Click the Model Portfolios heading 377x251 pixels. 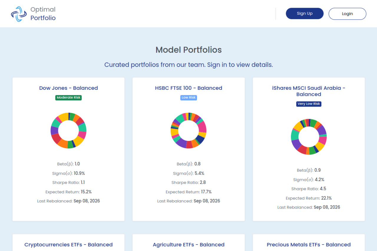[188, 50]
